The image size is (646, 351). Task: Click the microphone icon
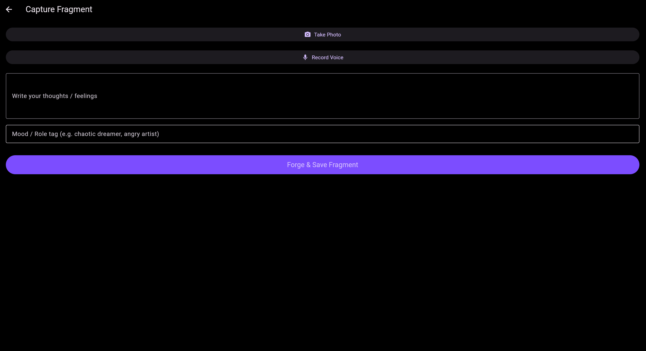tap(305, 57)
